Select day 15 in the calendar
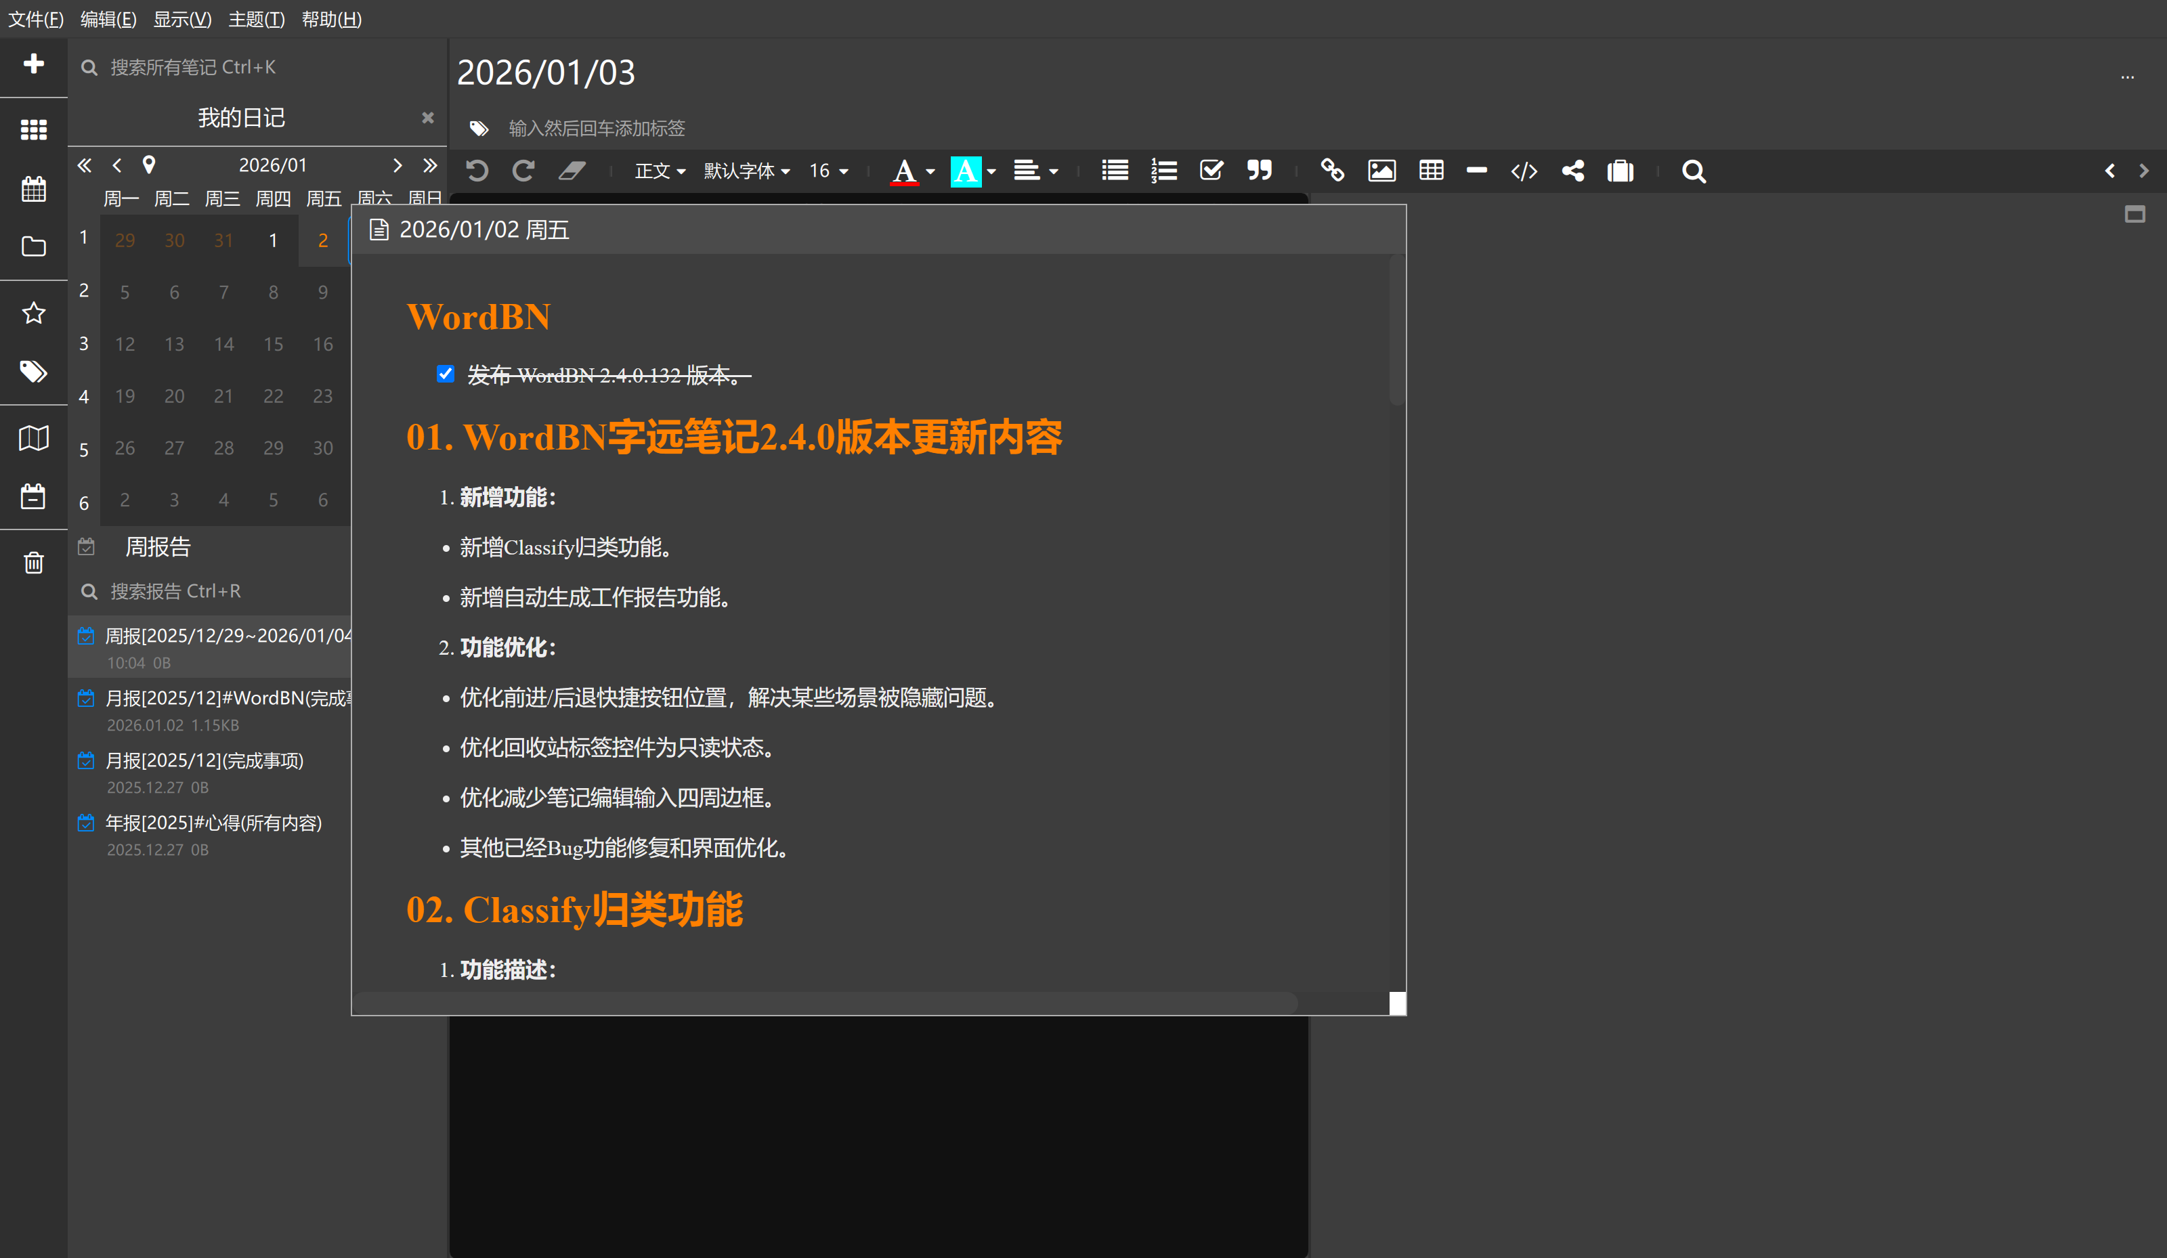 tap(274, 344)
